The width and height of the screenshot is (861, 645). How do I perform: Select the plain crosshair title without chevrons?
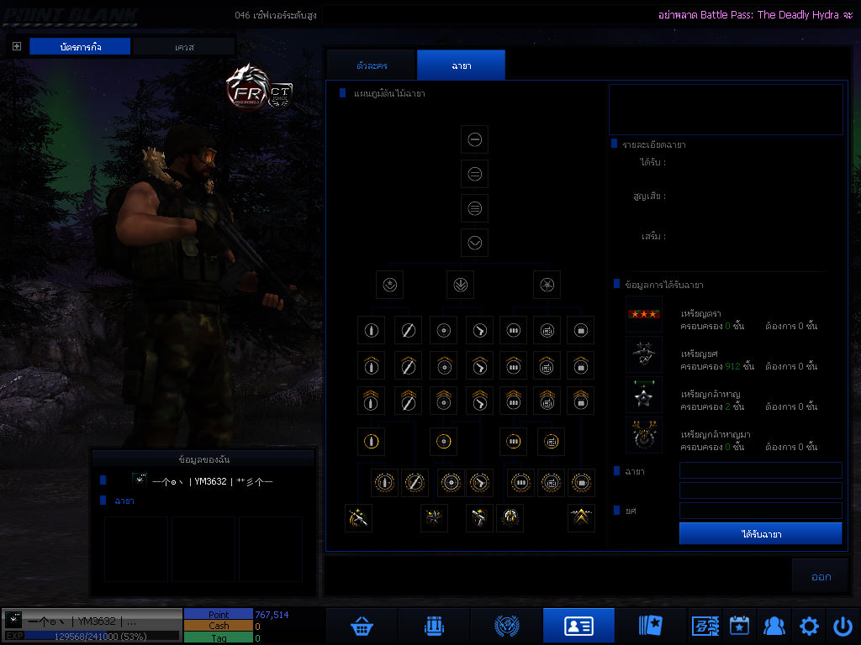click(x=444, y=330)
